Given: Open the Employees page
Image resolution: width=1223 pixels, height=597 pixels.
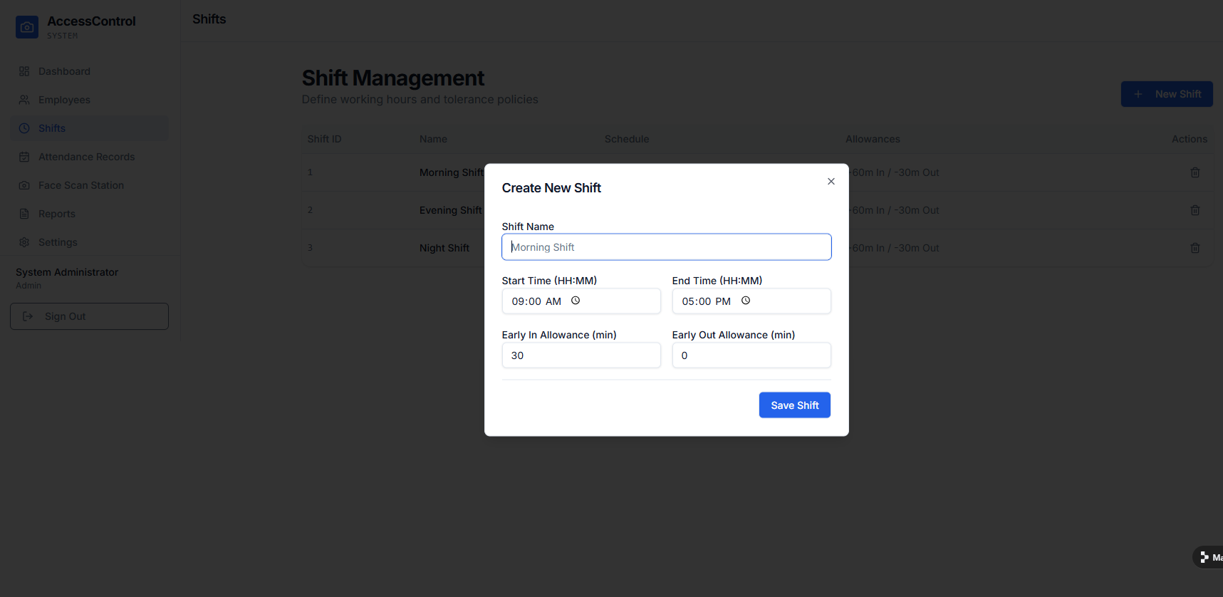Looking at the screenshot, I should click(64, 100).
